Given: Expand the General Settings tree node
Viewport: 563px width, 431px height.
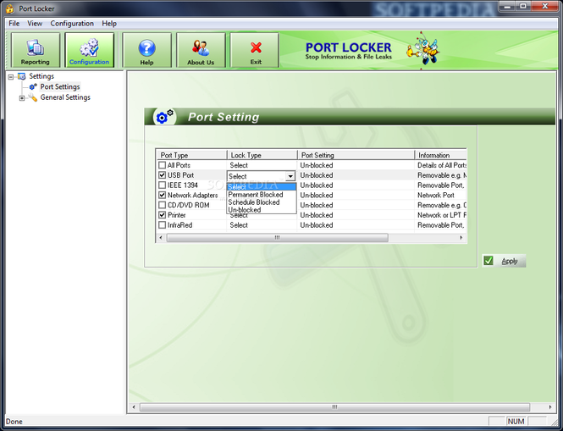Looking at the screenshot, I should (x=22, y=97).
